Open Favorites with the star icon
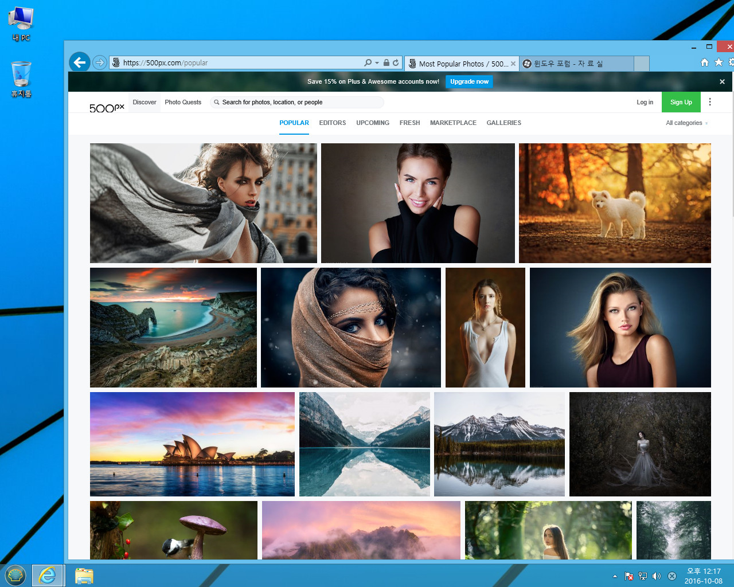This screenshot has width=734, height=587. coord(719,62)
